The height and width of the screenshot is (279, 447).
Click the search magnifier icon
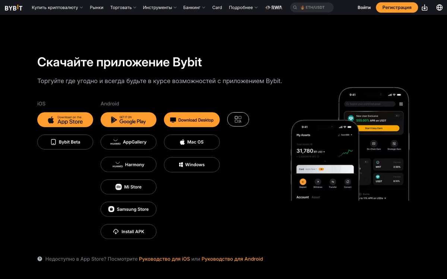[x=295, y=7]
